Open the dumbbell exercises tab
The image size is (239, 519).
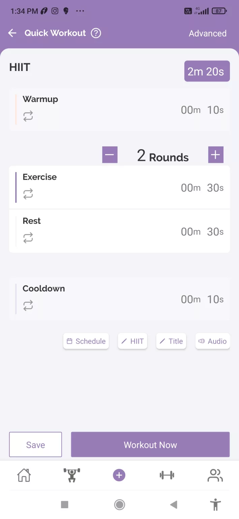pos(167,475)
